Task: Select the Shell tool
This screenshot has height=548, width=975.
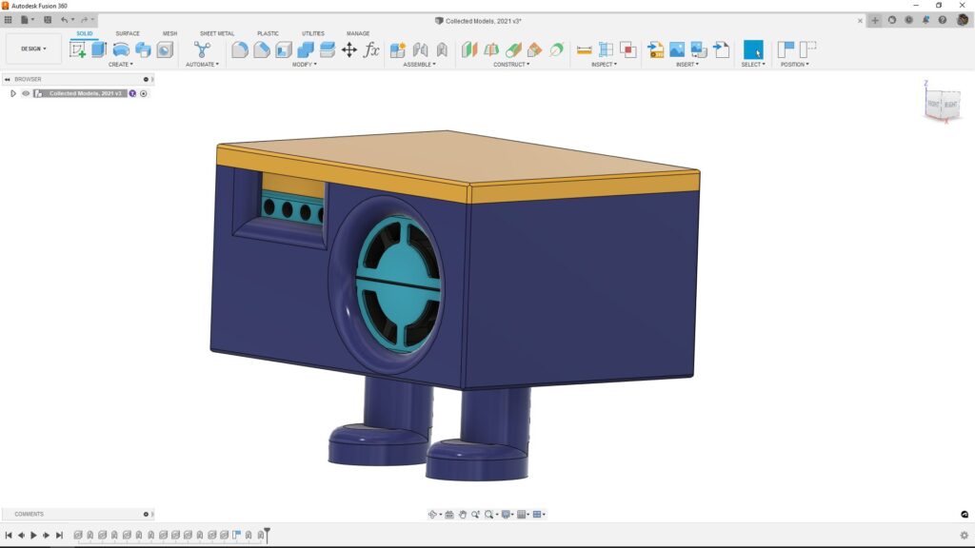Action: [x=284, y=49]
